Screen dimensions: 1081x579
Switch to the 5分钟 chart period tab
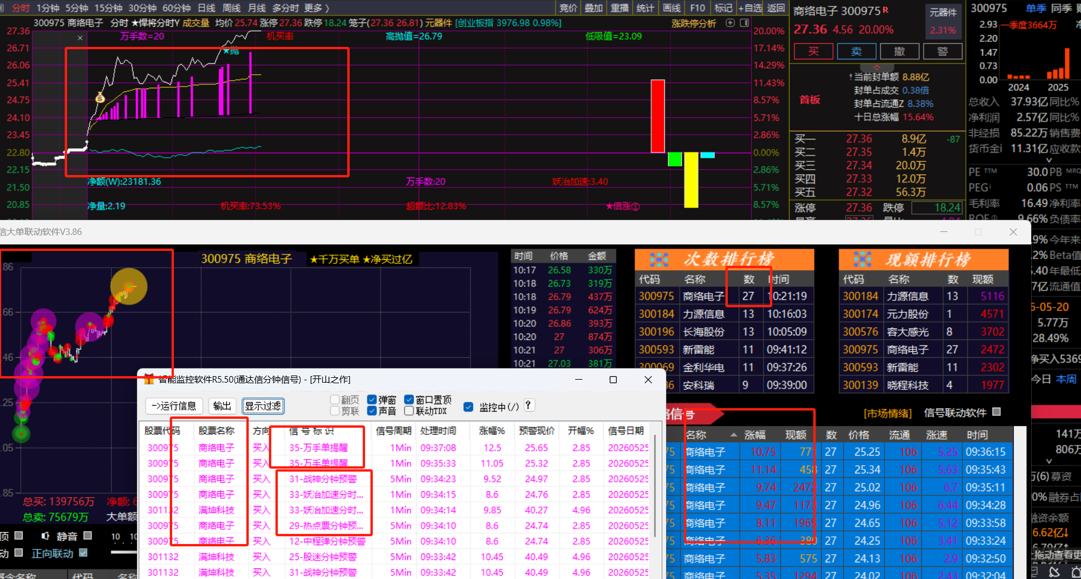point(77,8)
